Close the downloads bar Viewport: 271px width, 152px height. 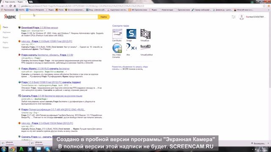(x=268, y=144)
